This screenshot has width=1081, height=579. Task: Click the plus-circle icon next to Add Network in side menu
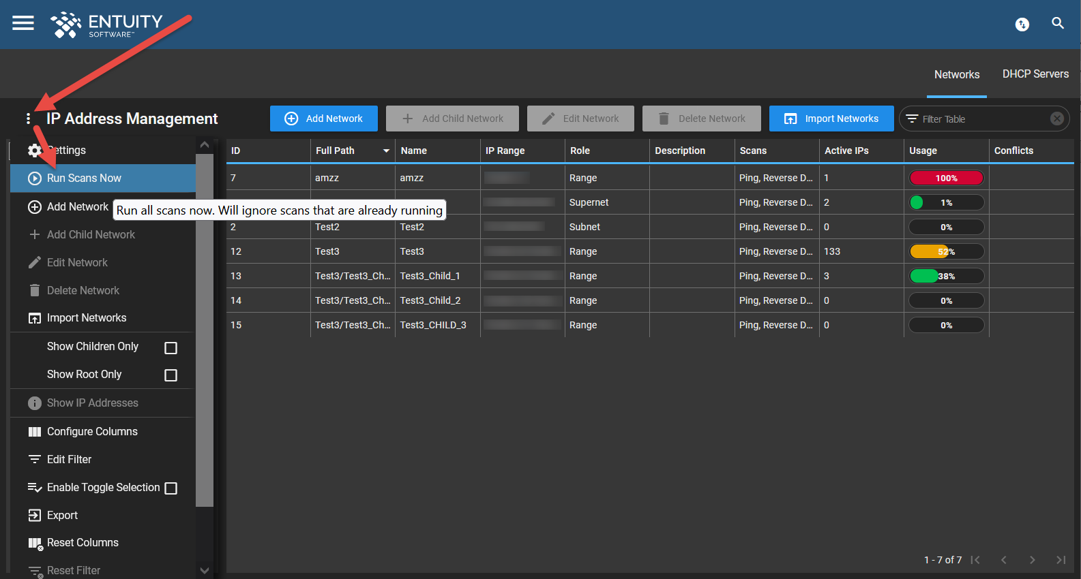coord(35,207)
